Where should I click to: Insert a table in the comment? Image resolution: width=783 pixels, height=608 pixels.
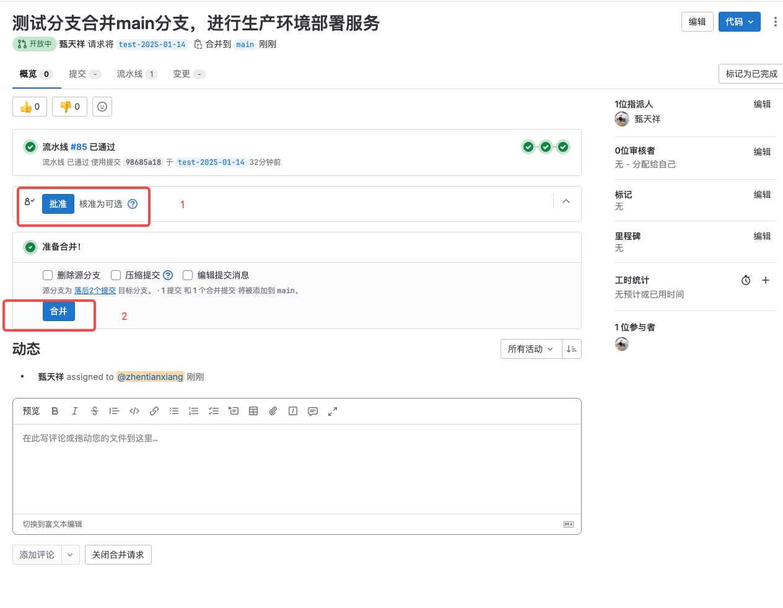[253, 411]
